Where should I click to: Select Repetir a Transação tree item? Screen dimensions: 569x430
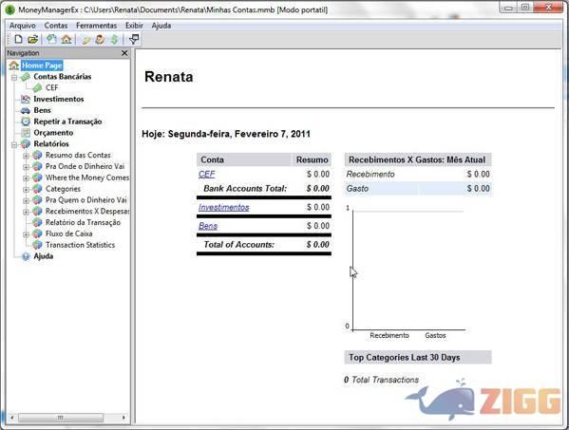point(67,122)
